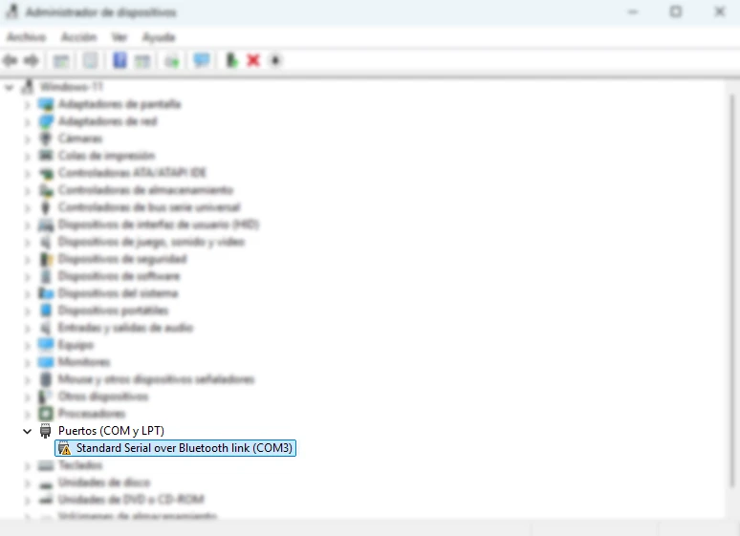This screenshot has width=740, height=536.
Task: Open the Archivo menu
Action: [x=26, y=36]
